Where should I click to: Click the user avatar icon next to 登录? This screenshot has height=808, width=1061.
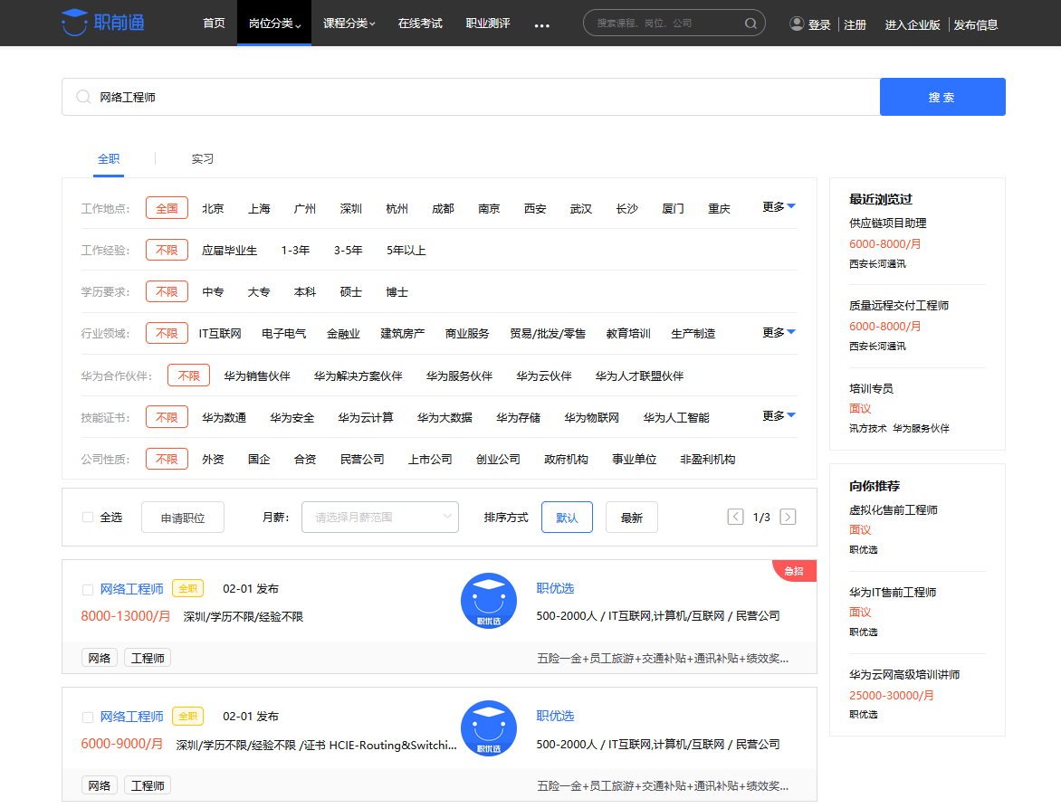796,24
